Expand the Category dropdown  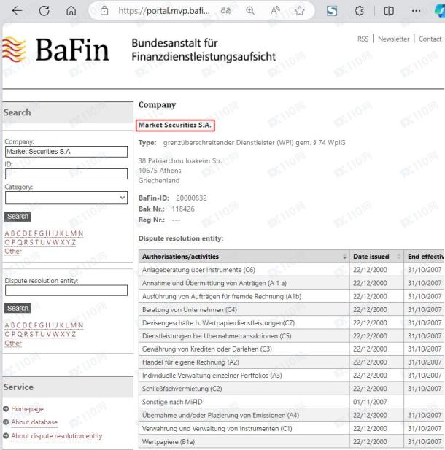66,198
